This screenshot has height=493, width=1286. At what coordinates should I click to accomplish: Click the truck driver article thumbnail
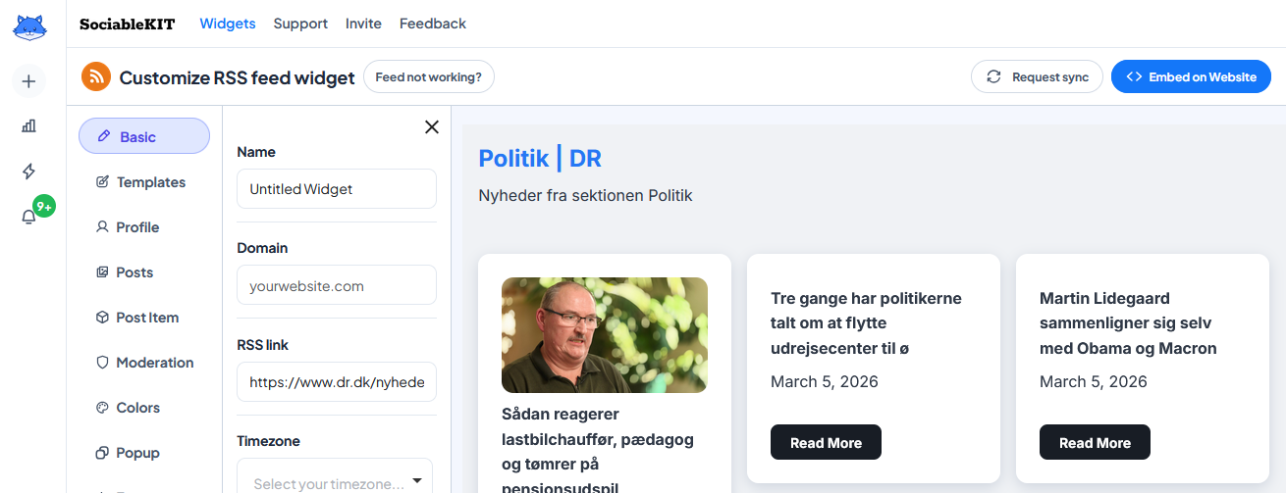pos(605,335)
